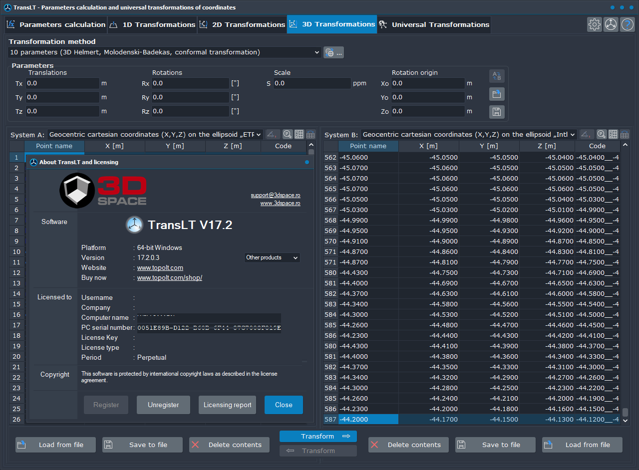This screenshot has width=639, height=470.
Task: Open the Universal Transformations tab
Action: click(434, 24)
